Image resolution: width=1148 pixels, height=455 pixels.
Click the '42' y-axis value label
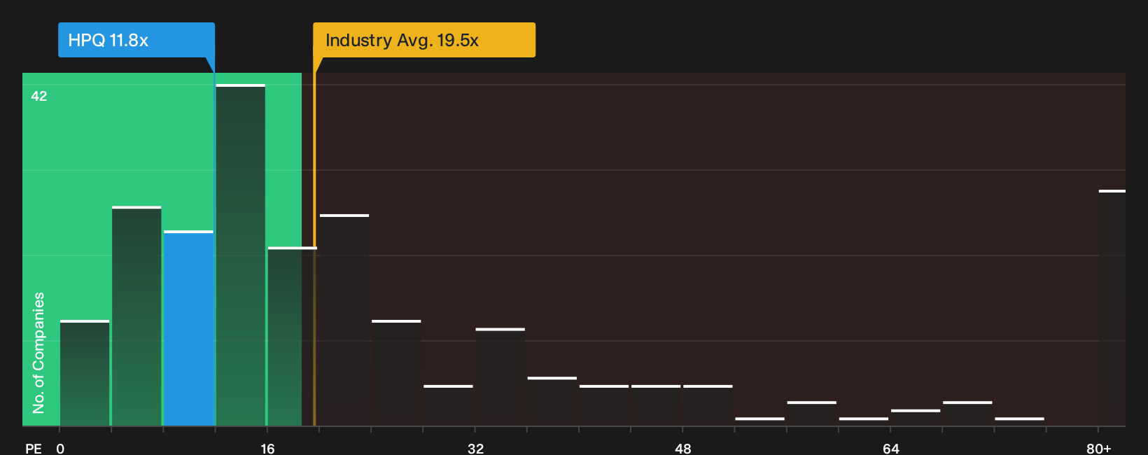39,96
